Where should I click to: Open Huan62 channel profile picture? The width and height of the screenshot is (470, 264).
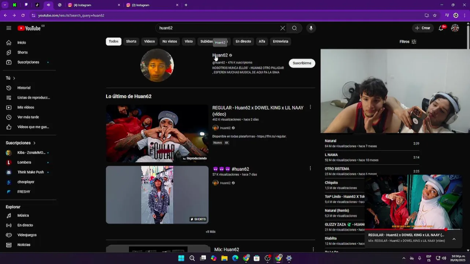coord(157,65)
